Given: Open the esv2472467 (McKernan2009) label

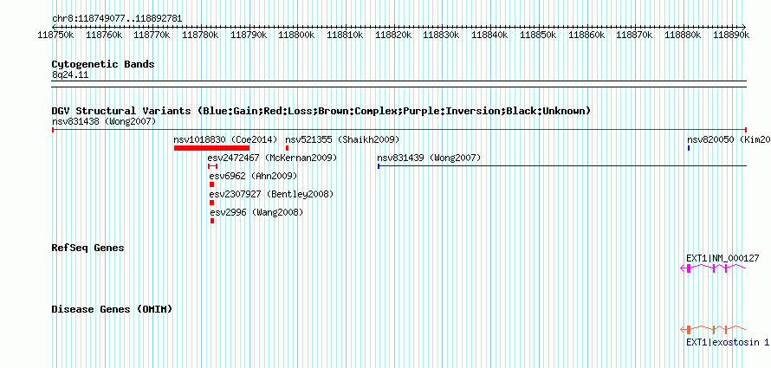Looking at the screenshot, I should pos(272,158).
